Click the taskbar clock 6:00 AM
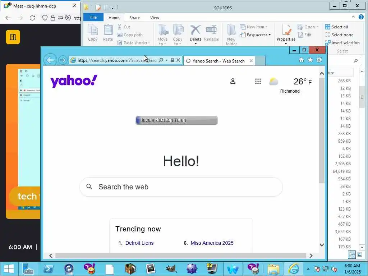Image resolution: width=368 pixels, height=276 pixels. (x=352, y=266)
